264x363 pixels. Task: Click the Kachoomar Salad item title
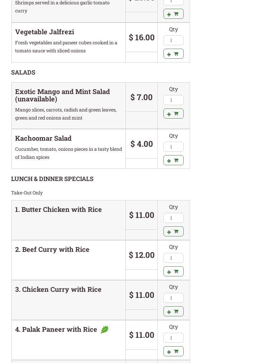[43, 138]
